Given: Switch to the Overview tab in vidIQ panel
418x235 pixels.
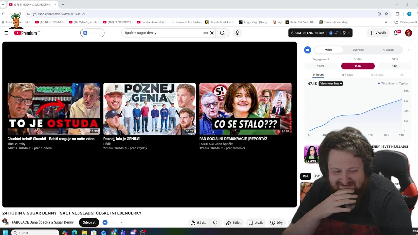Looking at the screenshot, I should [x=358, y=50].
